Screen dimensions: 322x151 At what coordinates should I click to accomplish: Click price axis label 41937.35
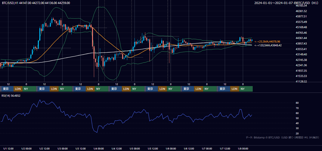coord(301,71)
